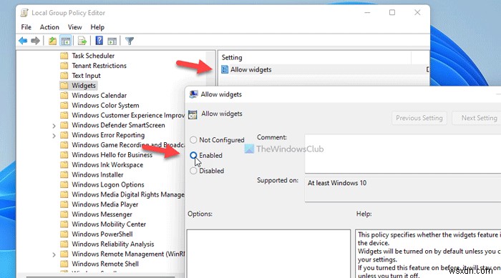The width and height of the screenshot is (501, 278).
Task: Click the Filter funnel toolbar icon
Action: [130, 41]
